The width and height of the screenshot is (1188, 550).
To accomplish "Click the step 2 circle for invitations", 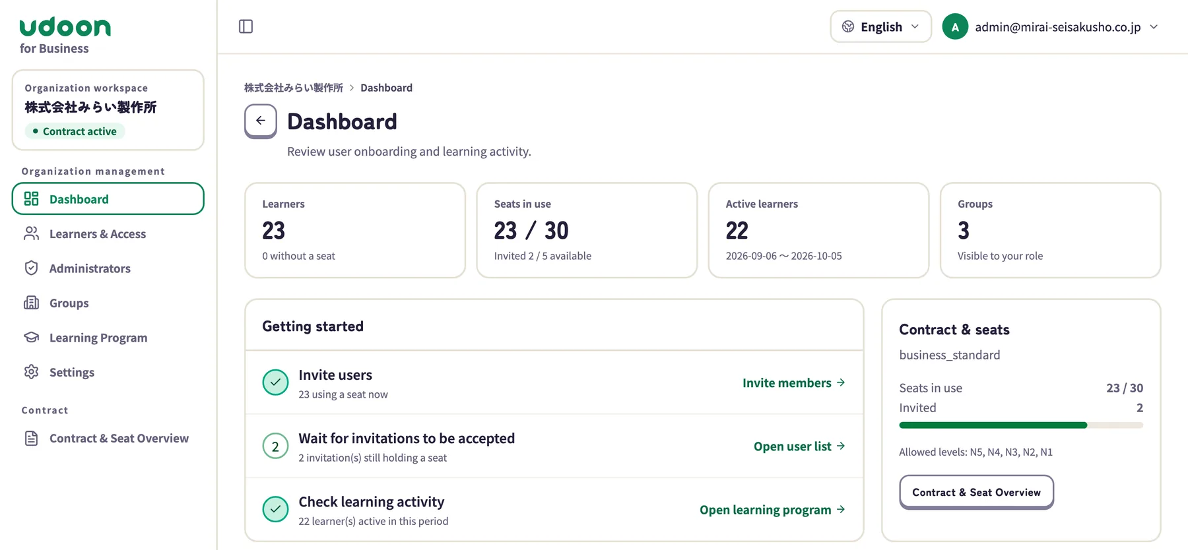I will [275, 446].
